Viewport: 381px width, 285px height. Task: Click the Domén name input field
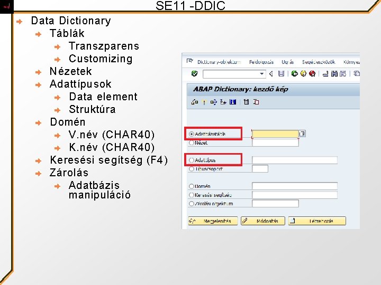coord(295,186)
